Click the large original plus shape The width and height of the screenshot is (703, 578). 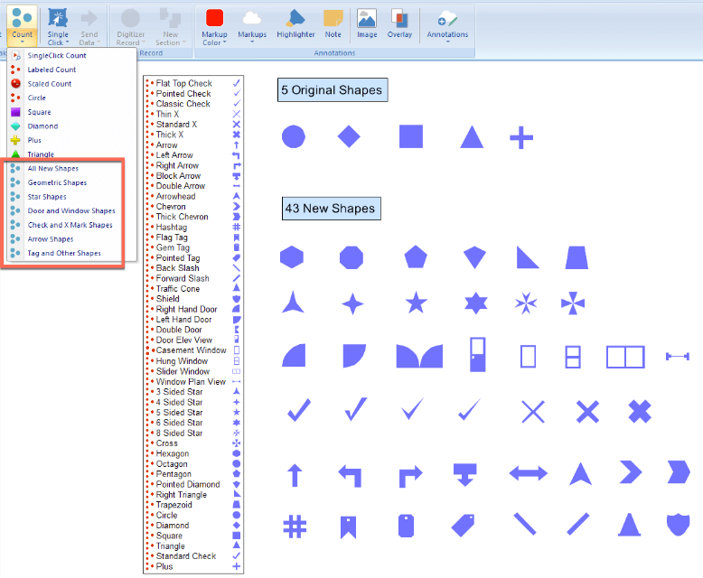pos(521,137)
